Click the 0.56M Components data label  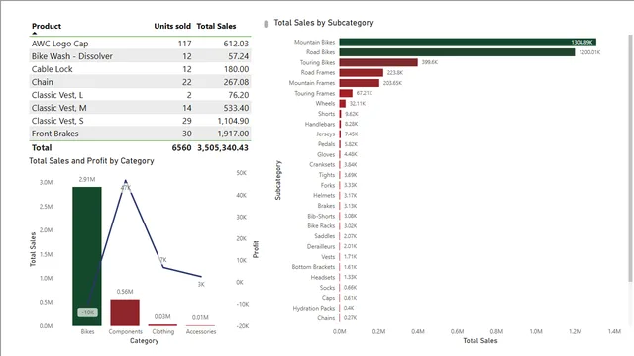pos(125,292)
